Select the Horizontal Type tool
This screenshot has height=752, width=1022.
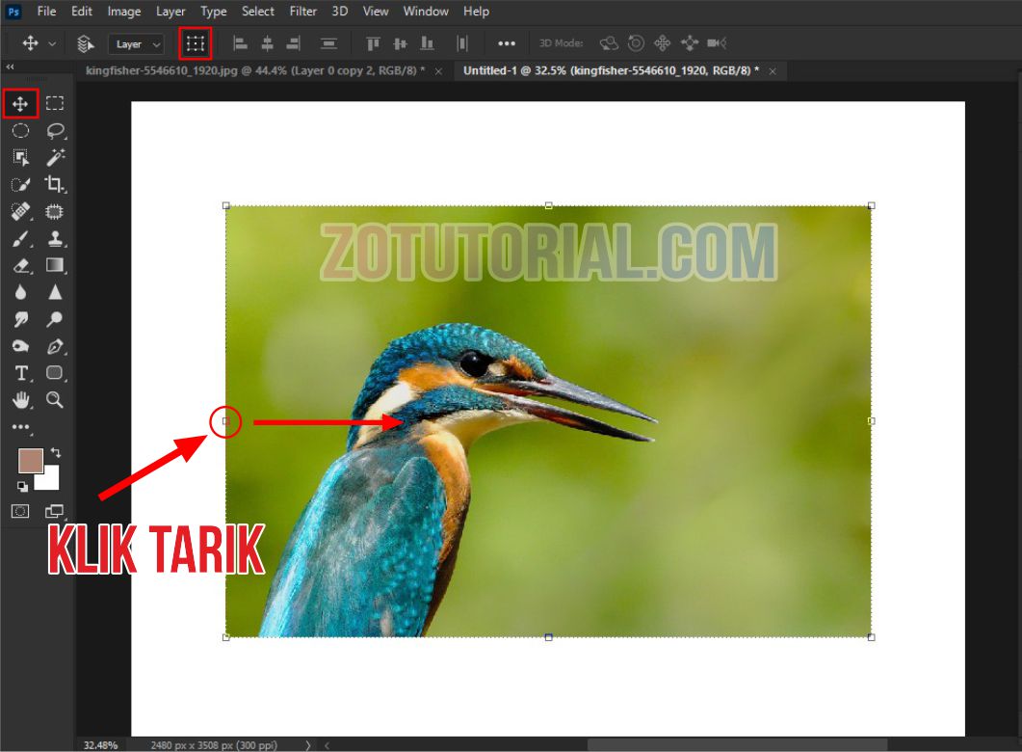[21, 373]
